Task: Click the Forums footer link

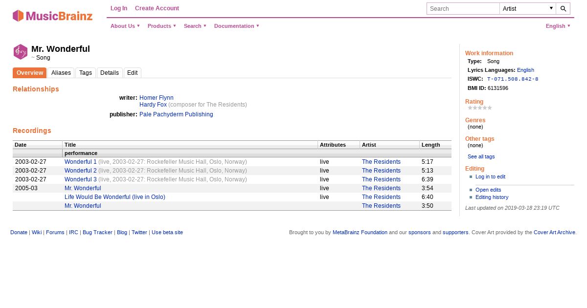Action: coord(55,232)
